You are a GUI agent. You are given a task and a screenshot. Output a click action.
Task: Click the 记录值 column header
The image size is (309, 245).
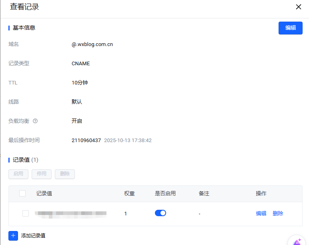pos(44,193)
